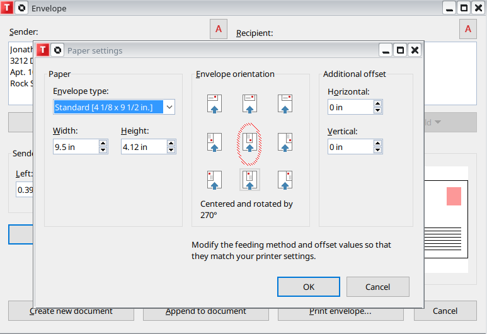
Task: Click the Print envelope button
Action: [340, 311]
